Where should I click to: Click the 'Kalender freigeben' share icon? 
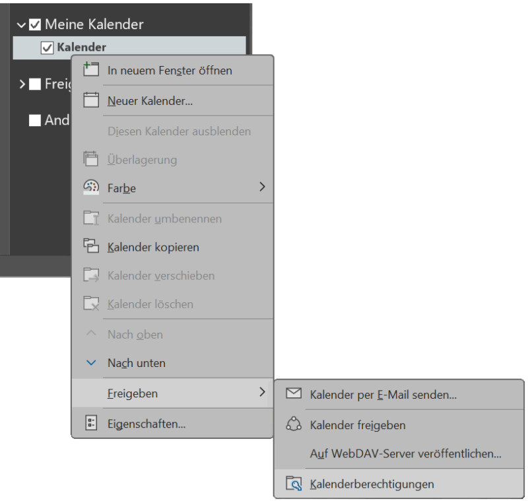coord(294,425)
